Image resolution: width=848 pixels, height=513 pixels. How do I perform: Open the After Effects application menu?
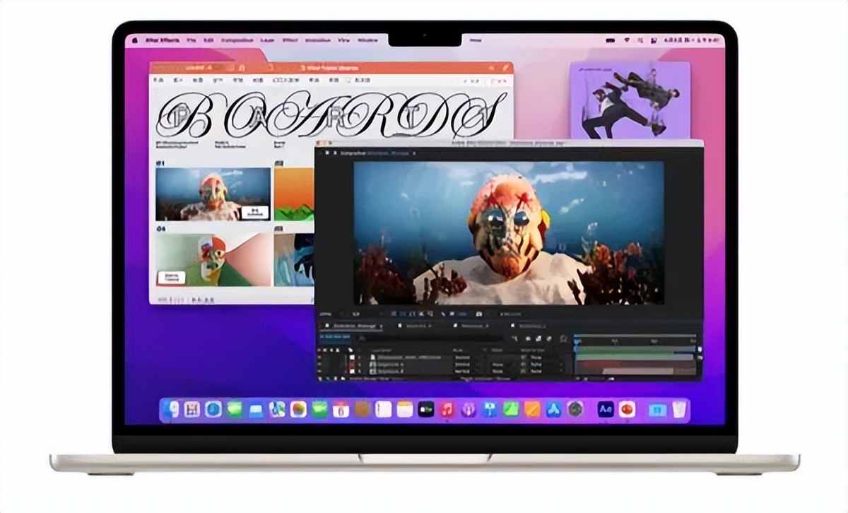[x=163, y=40]
